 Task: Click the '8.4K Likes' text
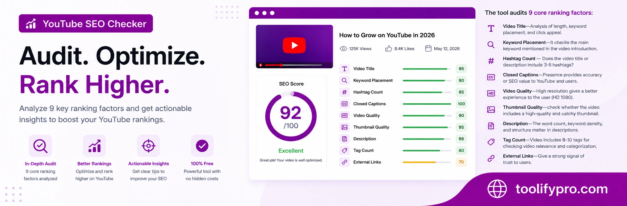[404, 49]
